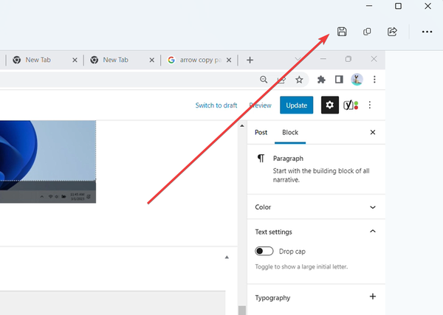
Task: Click Switch to draft link
Action: click(216, 105)
